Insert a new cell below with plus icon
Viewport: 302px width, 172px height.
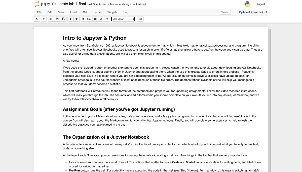[44, 19]
